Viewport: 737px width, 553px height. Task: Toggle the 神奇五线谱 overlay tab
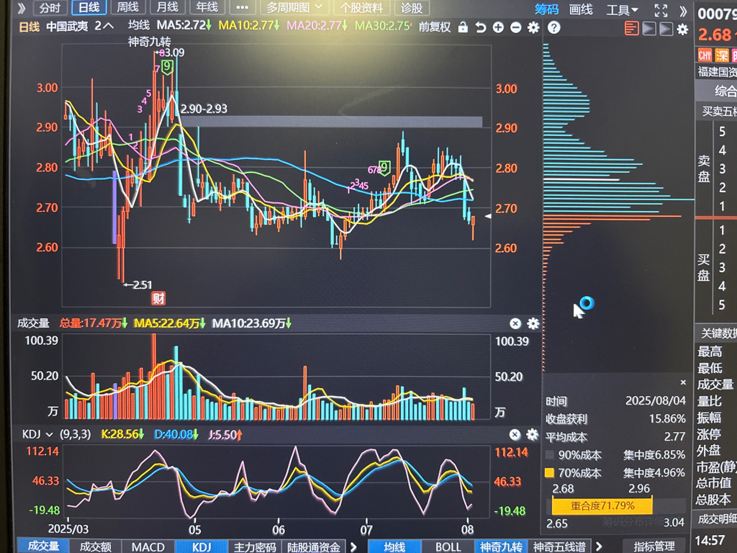pos(559,547)
